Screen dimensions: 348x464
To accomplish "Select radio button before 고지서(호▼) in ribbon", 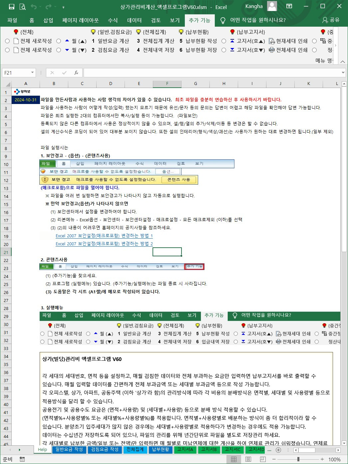I will click(x=224, y=50).
